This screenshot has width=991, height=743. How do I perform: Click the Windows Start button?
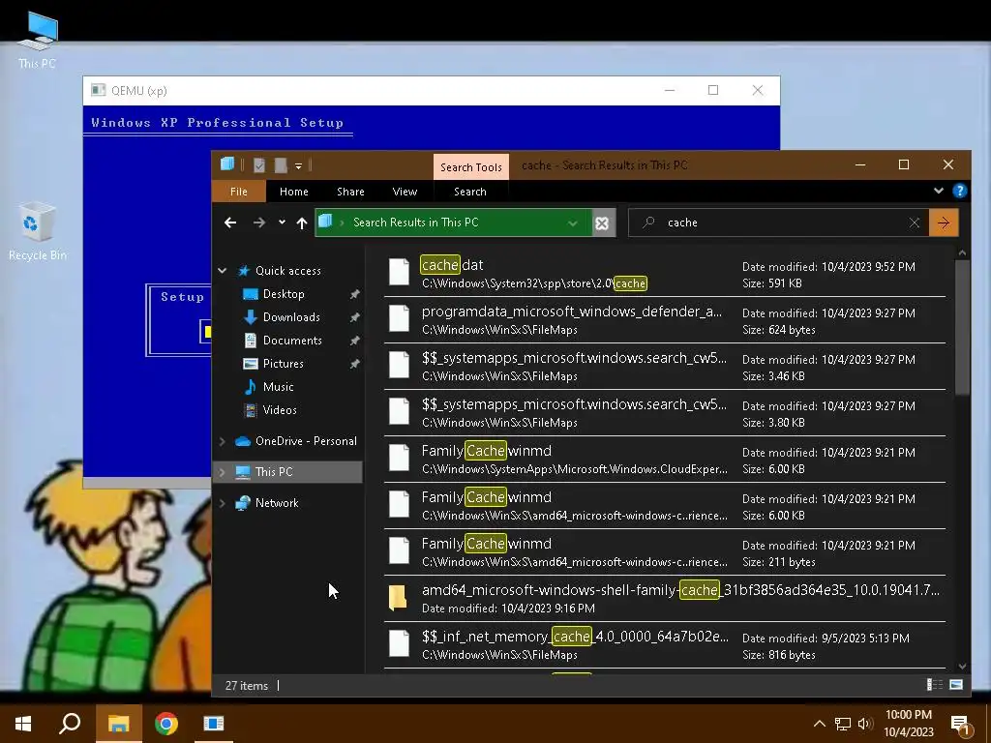click(23, 724)
